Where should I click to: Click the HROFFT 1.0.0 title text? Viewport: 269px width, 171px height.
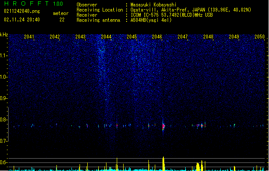pyautogui.click(x=33, y=3)
